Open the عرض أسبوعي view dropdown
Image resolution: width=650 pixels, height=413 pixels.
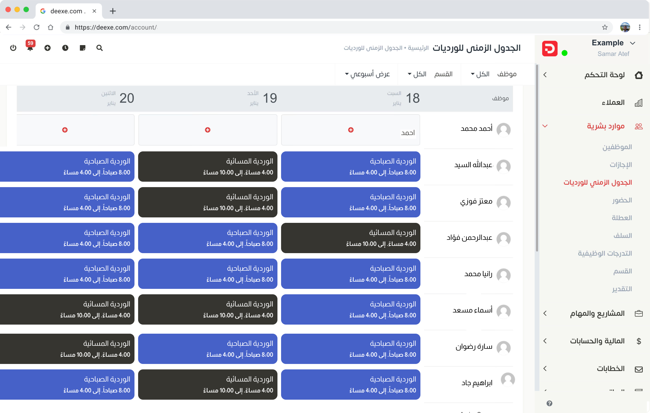(x=367, y=74)
